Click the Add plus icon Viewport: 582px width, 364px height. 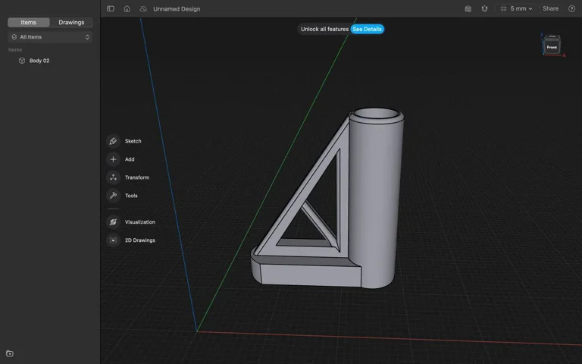point(114,159)
